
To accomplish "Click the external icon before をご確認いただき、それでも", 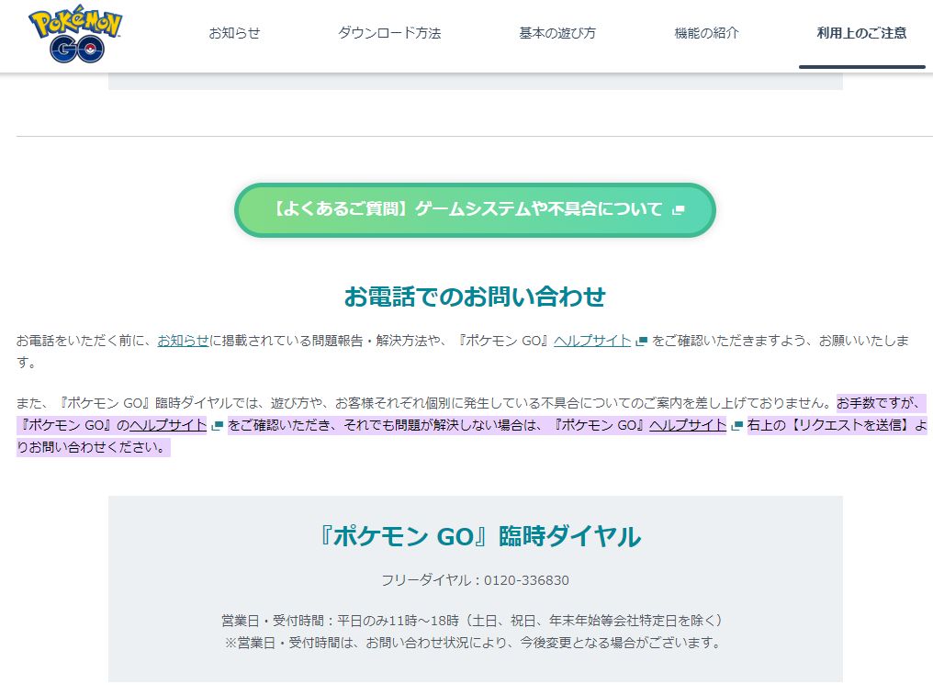I will (x=218, y=426).
